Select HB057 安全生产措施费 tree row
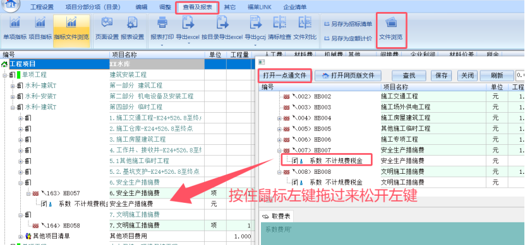 pyautogui.click(x=126, y=193)
